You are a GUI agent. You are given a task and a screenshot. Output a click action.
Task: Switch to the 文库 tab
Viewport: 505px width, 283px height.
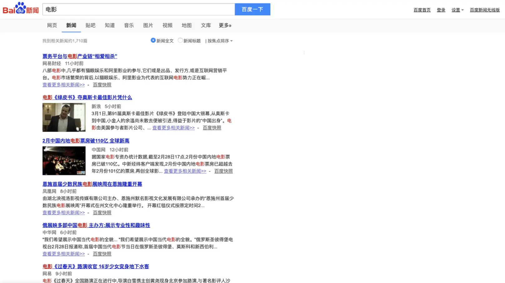206,26
